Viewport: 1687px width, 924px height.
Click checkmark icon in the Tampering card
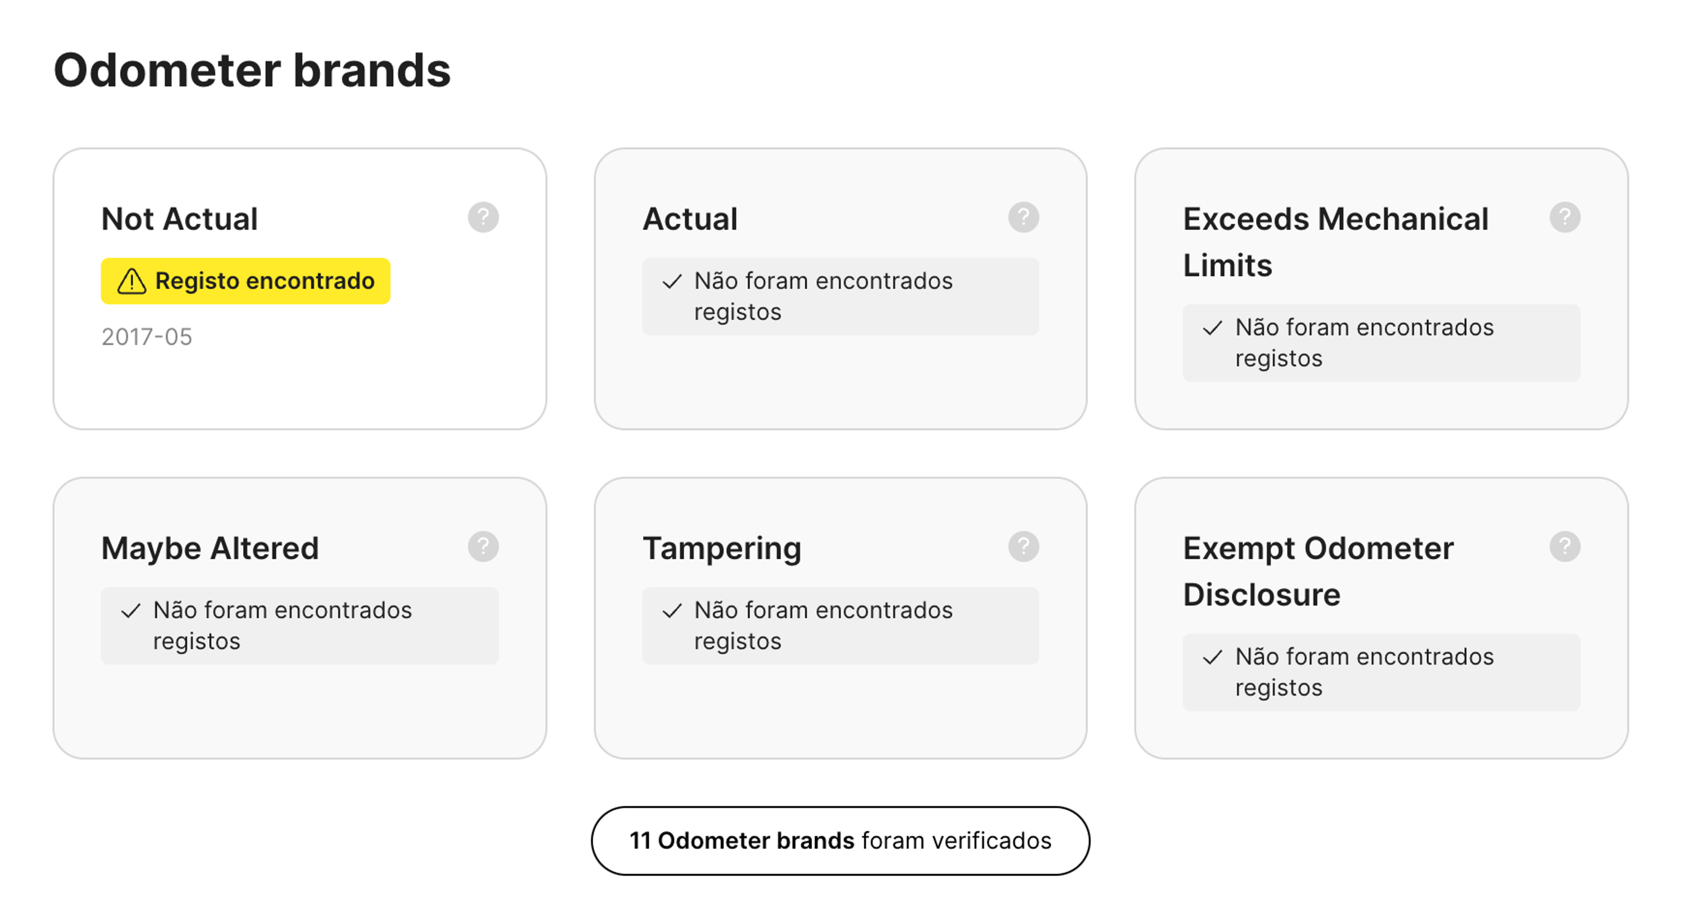coord(672,611)
